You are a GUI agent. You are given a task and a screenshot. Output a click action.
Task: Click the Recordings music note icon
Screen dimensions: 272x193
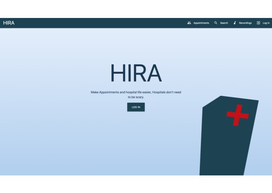(235, 23)
